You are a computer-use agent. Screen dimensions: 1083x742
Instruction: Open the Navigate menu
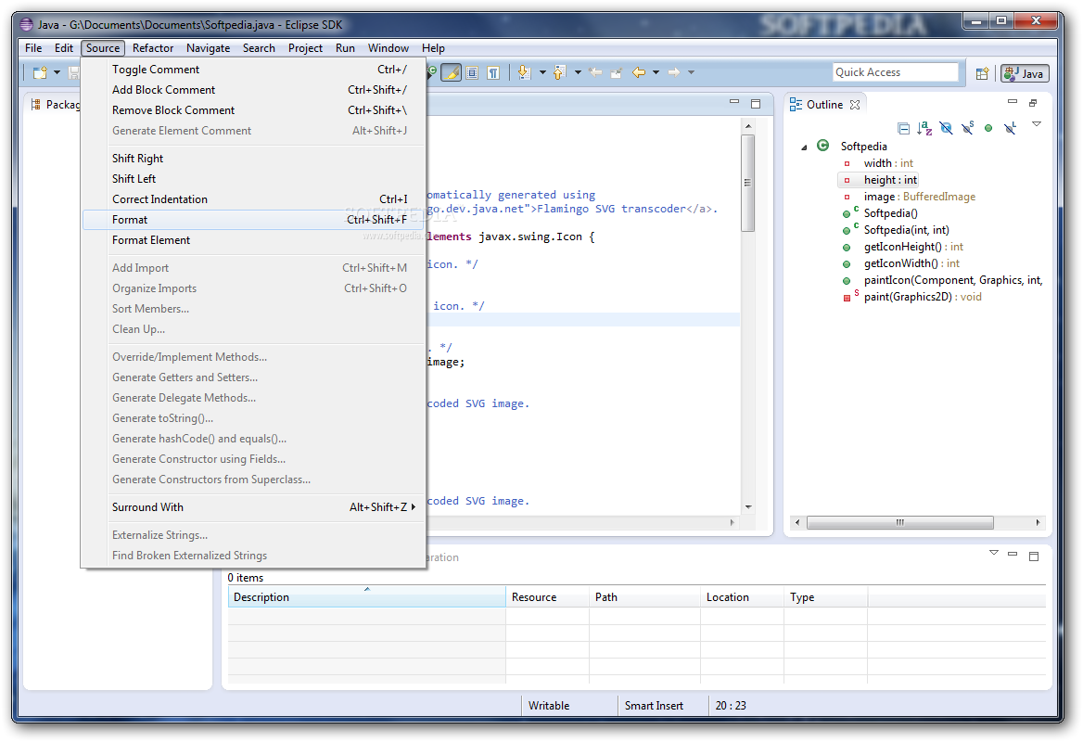tap(208, 47)
